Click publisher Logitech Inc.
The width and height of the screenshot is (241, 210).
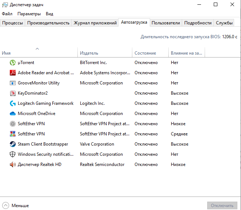pyautogui.click(x=92, y=103)
